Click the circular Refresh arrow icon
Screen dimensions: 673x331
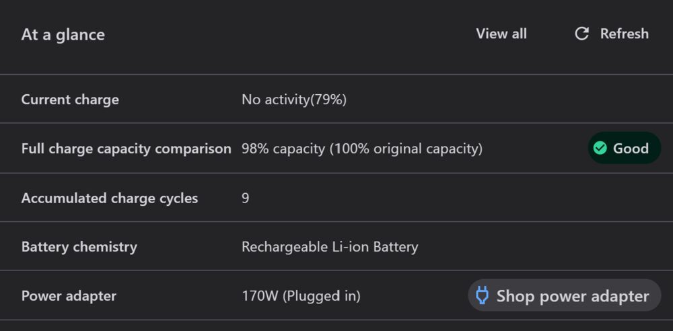[582, 34]
